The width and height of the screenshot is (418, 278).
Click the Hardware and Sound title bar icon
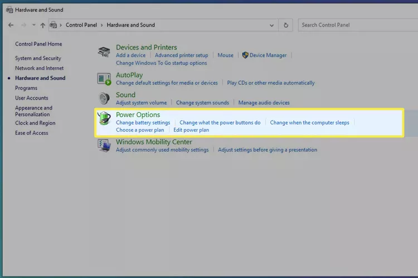[9, 10]
